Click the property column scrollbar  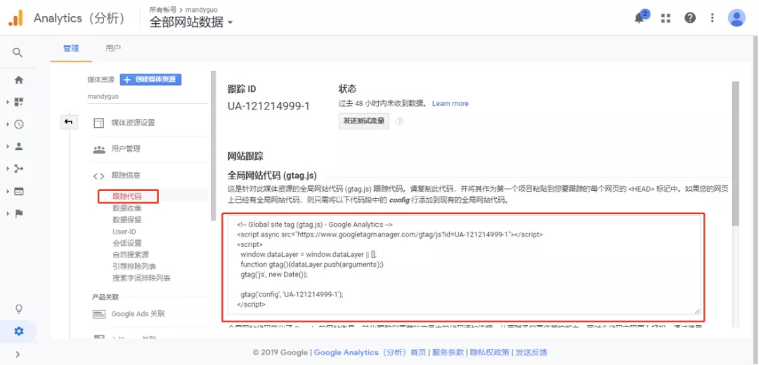click(x=212, y=145)
